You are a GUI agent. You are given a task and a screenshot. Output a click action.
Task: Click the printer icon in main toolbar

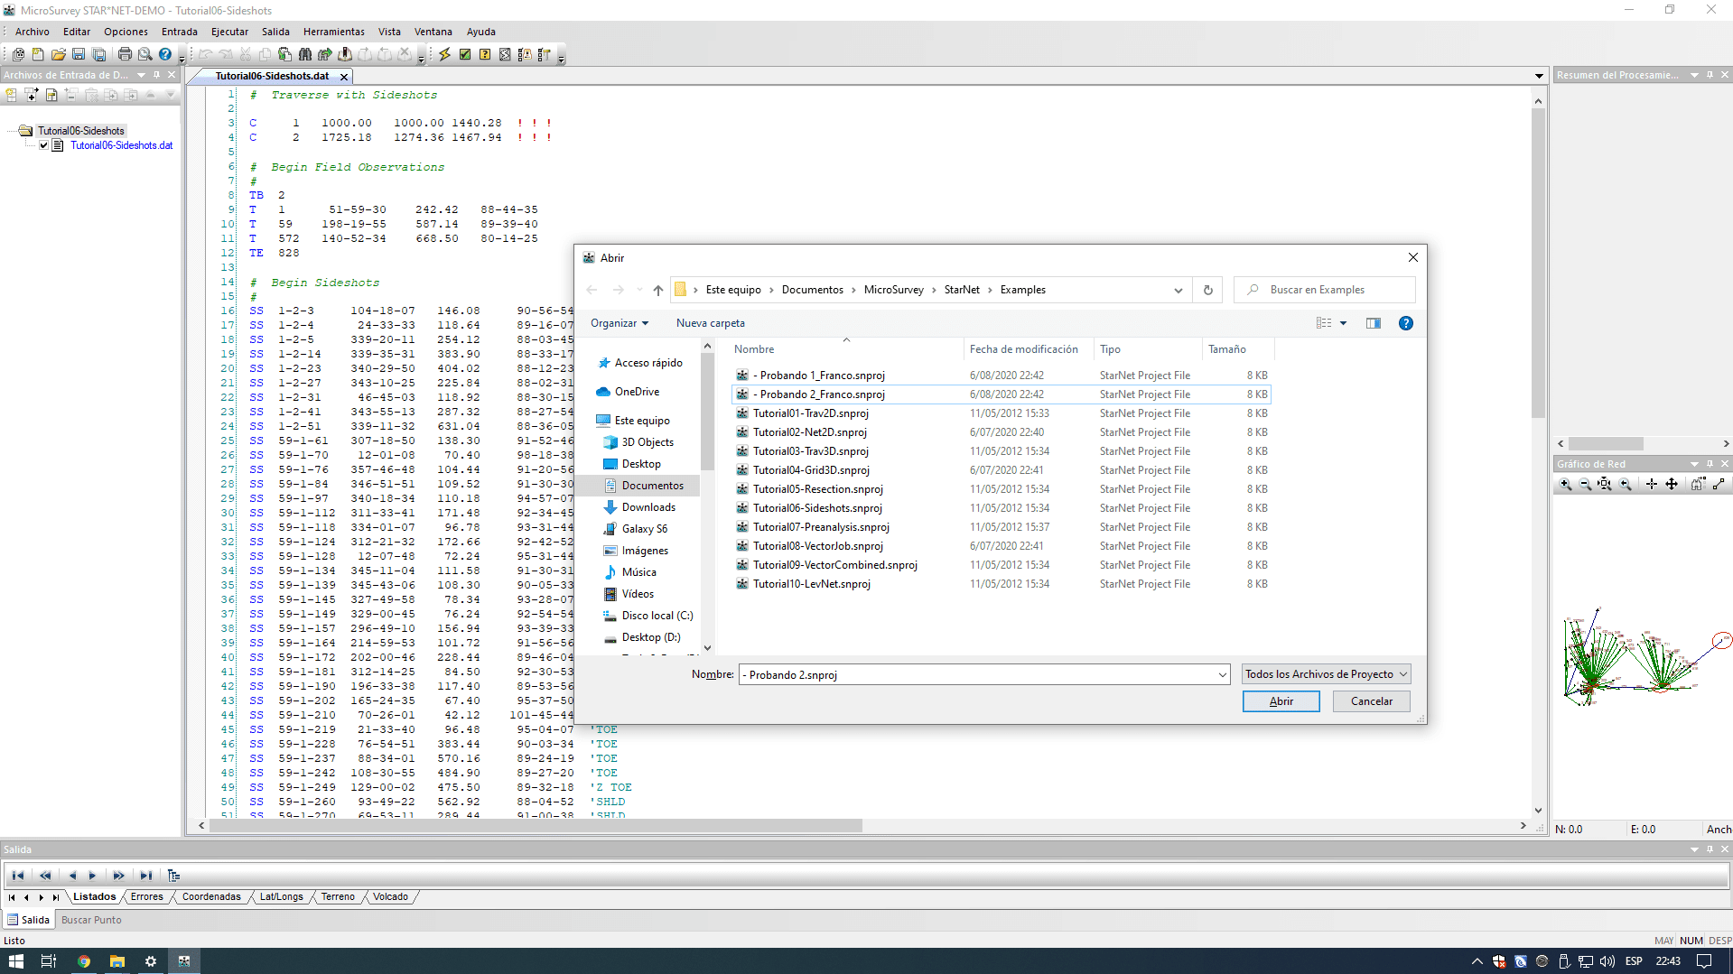click(x=125, y=54)
